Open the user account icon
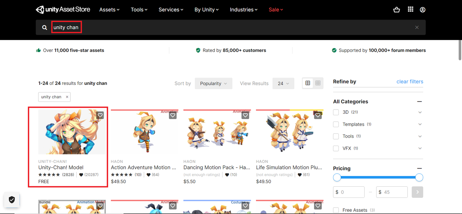The width and height of the screenshot is (462, 214). 423,10
